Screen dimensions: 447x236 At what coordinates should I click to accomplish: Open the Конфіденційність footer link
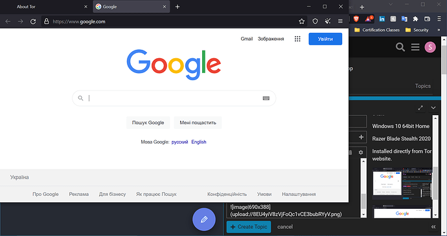click(227, 194)
